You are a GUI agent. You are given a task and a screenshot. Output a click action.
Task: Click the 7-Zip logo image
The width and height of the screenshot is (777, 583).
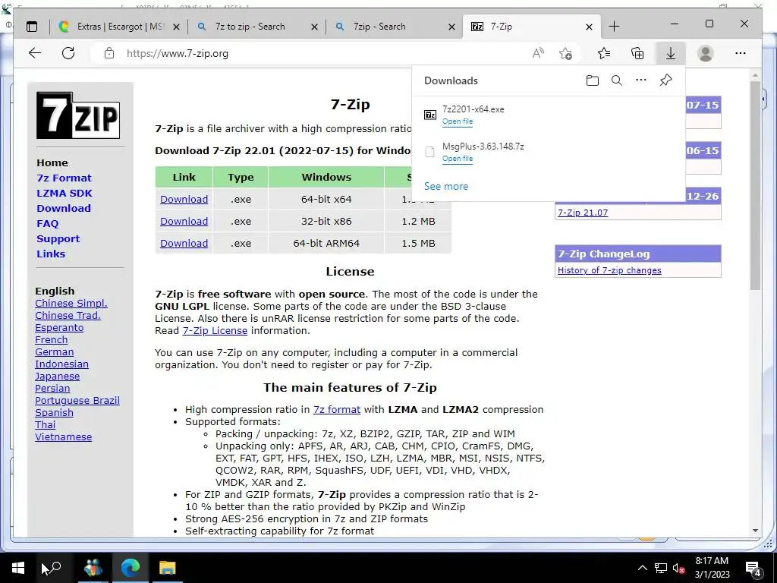(78, 115)
